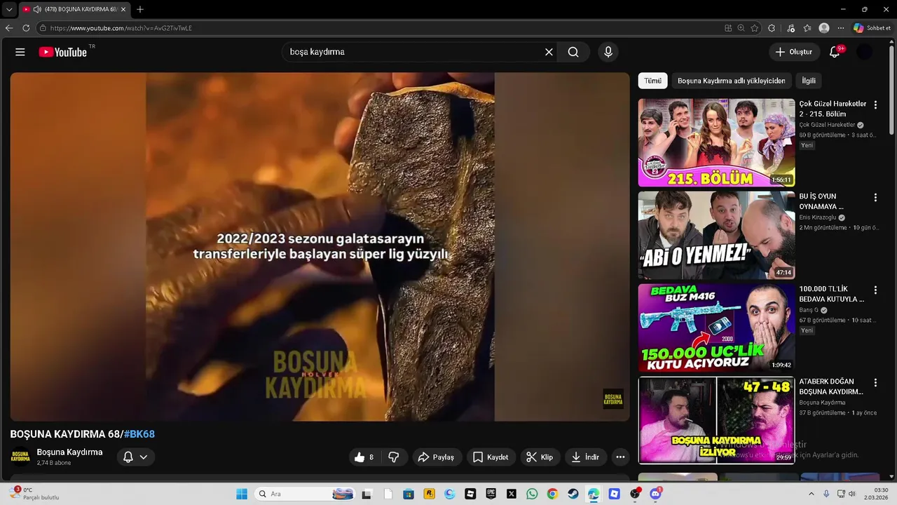Viewport: 897px width, 505px height.
Task: Open Boşuna Kaydırma İzliyor video thumbnail
Action: pos(716,420)
